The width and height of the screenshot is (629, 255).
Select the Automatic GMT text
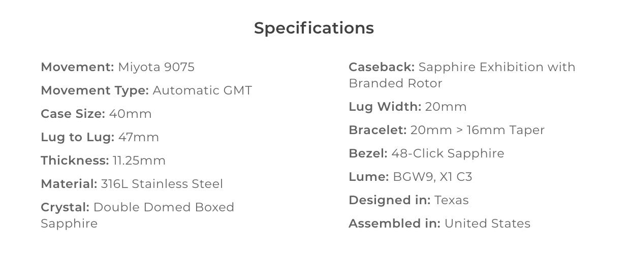pyautogui.click(x=202, y=90)
